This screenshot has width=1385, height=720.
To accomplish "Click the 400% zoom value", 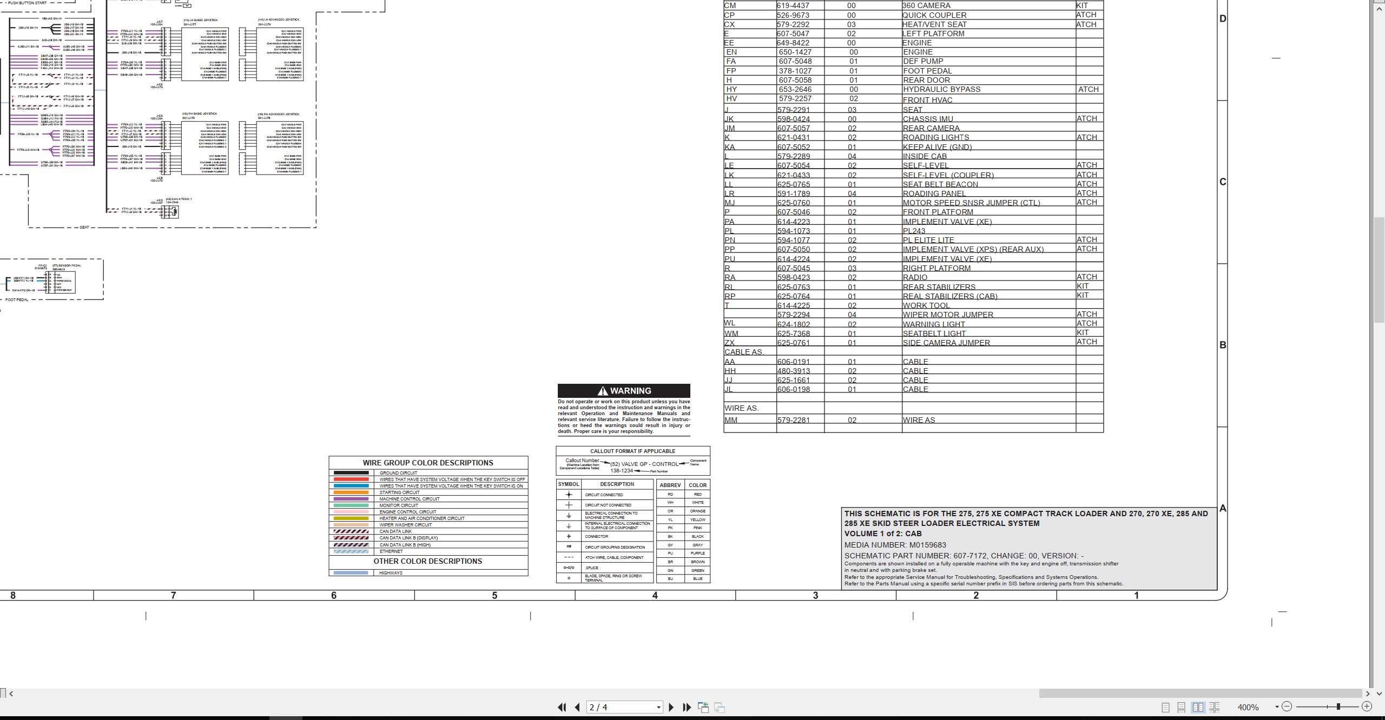I will (x=1248, y=707).
